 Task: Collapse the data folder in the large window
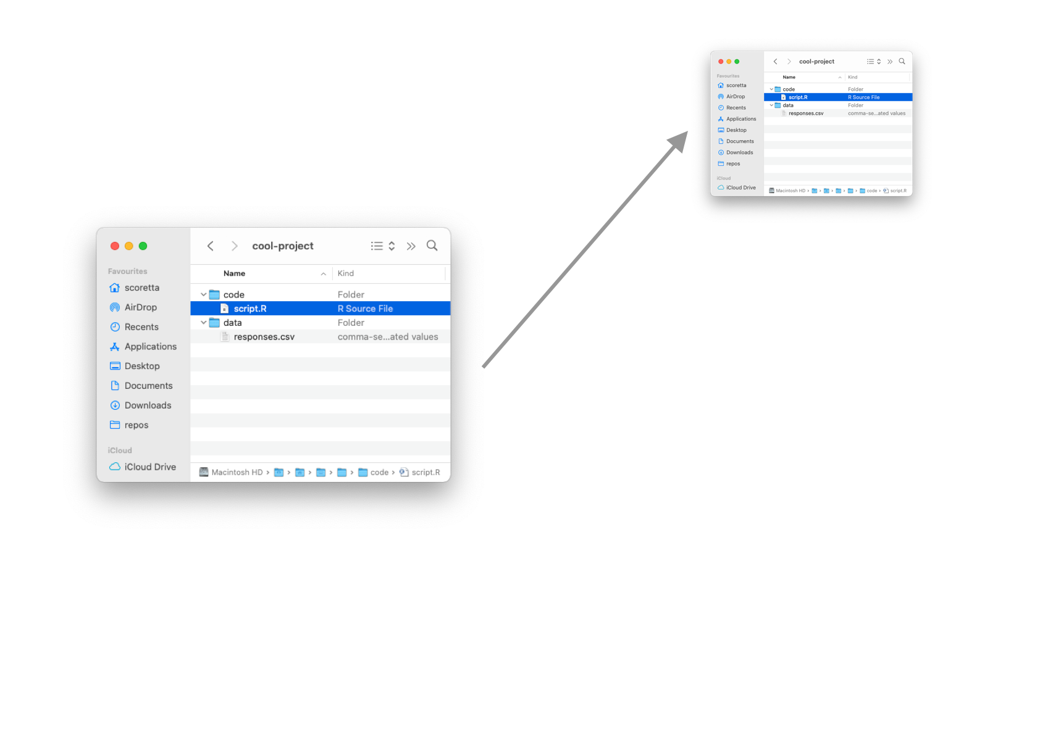(203, 323)
